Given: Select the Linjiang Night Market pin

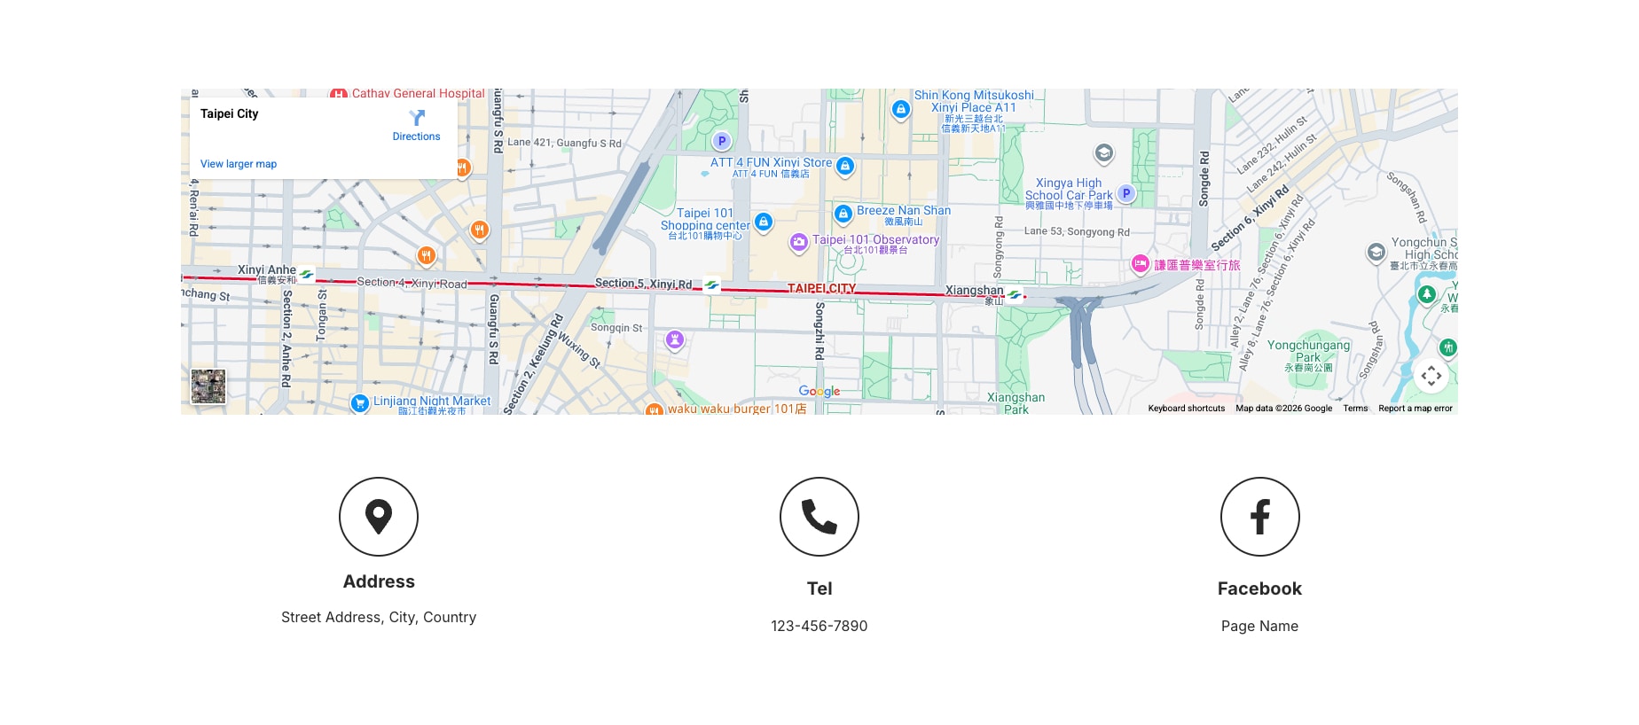Looking at the screenshot, I should (359, 403).
